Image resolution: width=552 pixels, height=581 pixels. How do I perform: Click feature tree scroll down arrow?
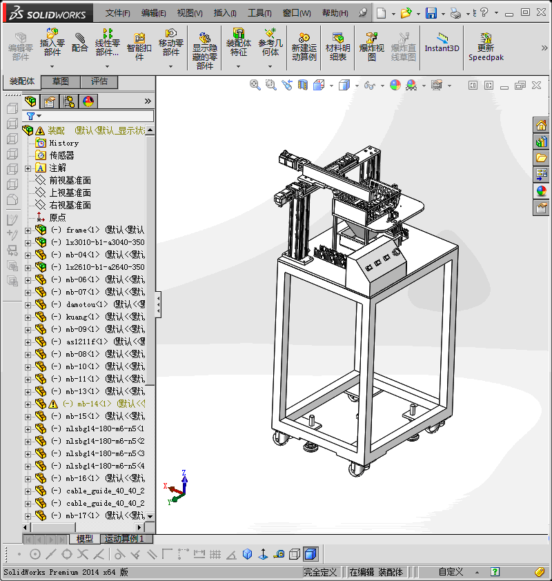coord(150,516)
